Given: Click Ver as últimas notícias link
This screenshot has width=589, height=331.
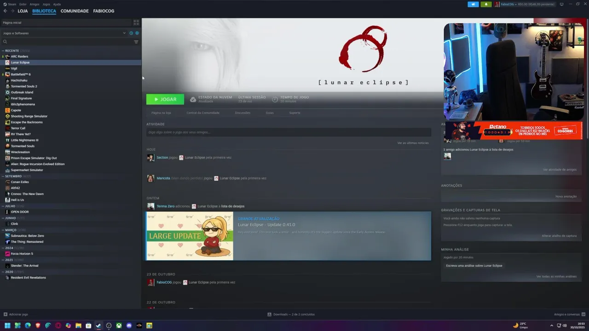Looking at the screenshot, I should [413, 143].
